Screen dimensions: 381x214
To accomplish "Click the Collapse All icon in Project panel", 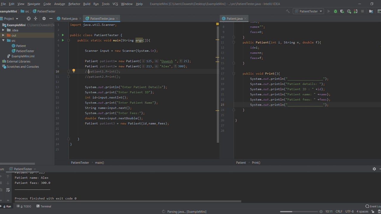I will click(35, 18).
